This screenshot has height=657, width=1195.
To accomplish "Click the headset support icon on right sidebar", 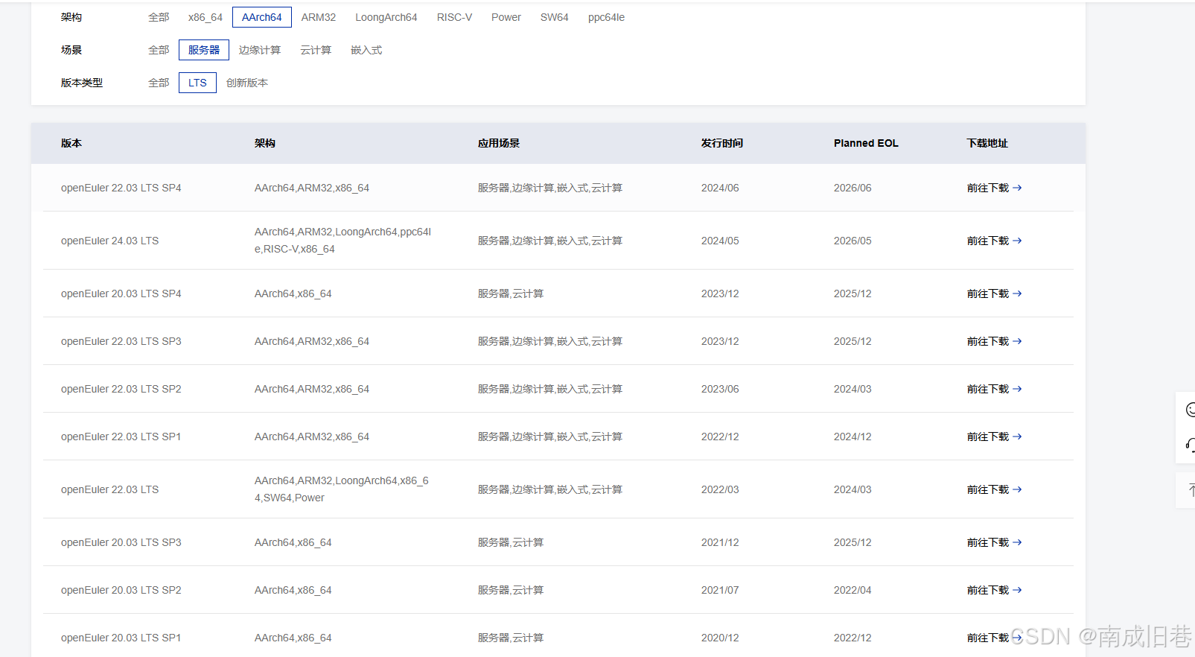I will (x=1190, y=445).
